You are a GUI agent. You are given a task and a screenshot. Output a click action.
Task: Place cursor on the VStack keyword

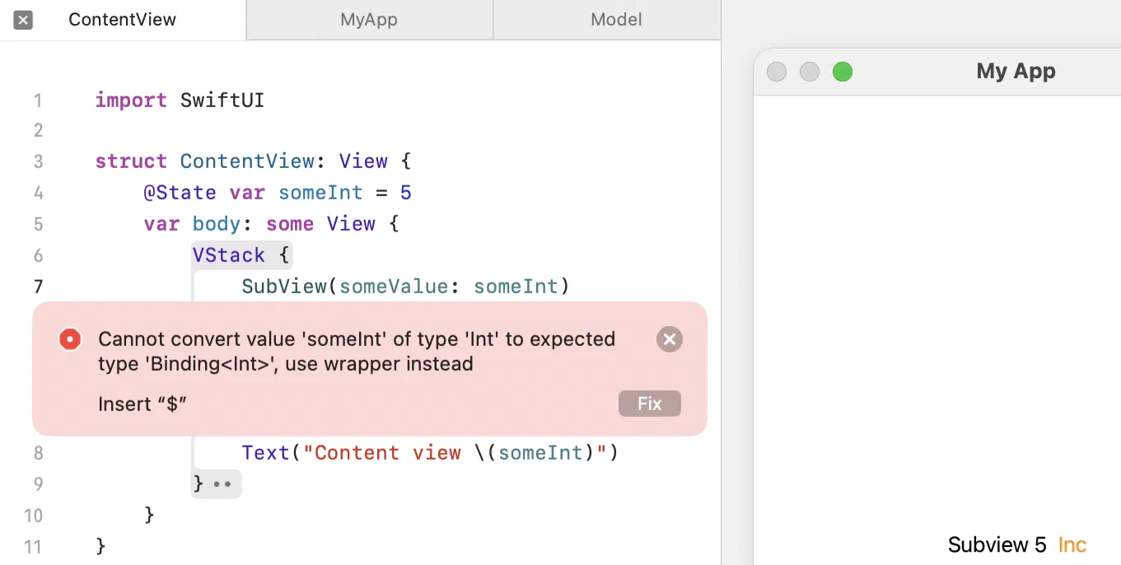pyautogui.click(x=229, y=255)
